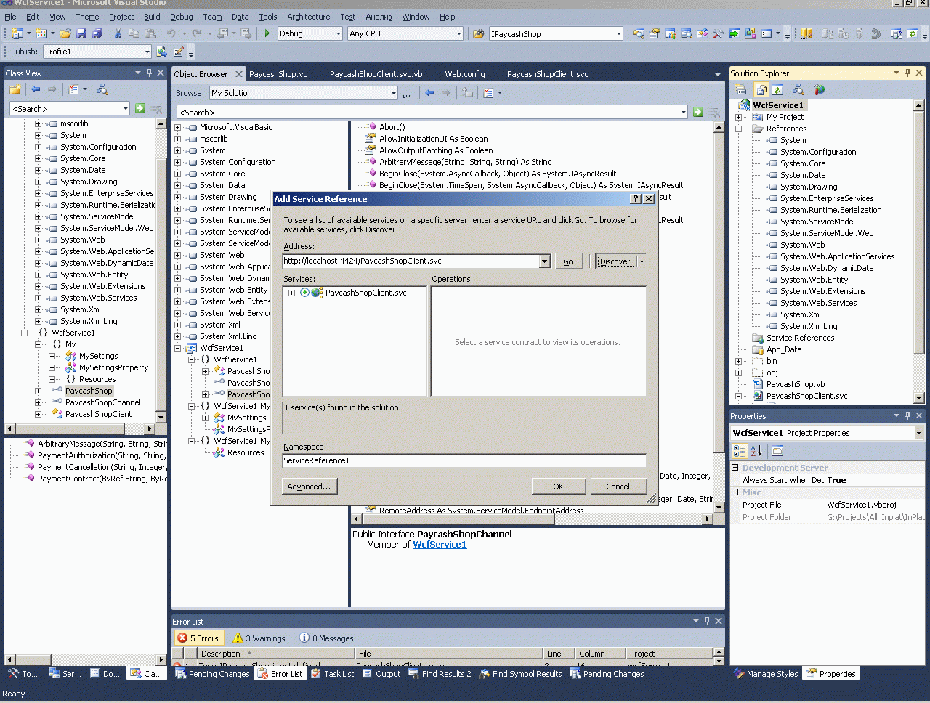The height and width of the screenshot is (703, 930).
Task: Open the Toolbox hammer-and-wrench icon
Action: tap(719, 33)
